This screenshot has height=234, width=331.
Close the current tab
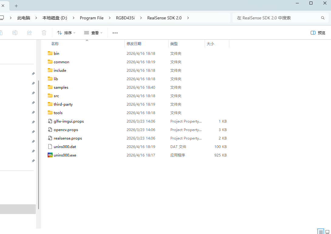(3, 6)
